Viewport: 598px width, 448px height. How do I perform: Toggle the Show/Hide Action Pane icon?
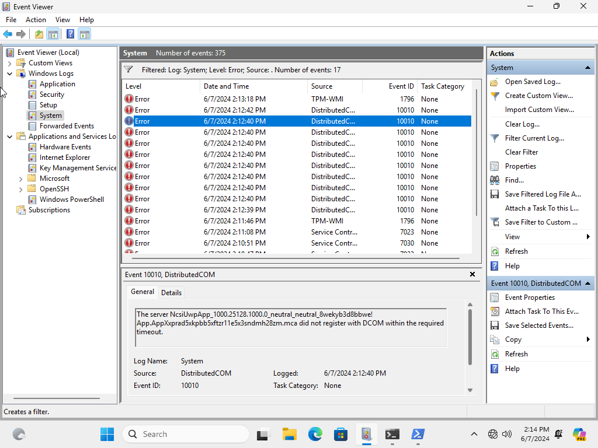(85, 34)
